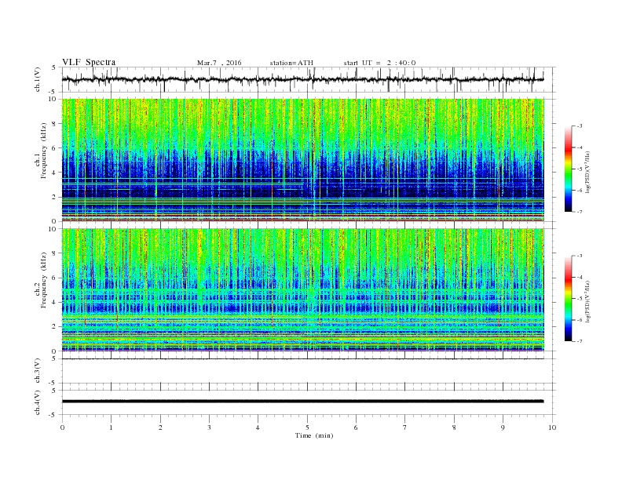Click the "VLF Spectra" plot title
Viewport: 622px width, 480px height.
click(89, 62)
